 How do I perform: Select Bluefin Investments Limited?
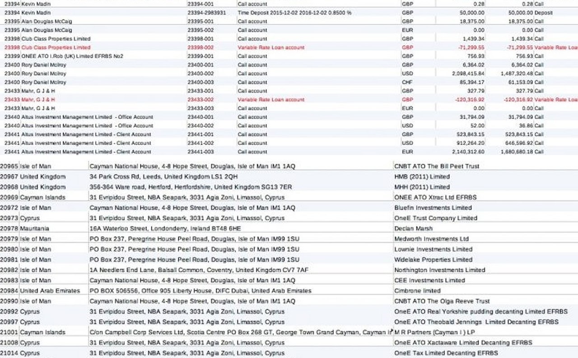pos(433,208)
